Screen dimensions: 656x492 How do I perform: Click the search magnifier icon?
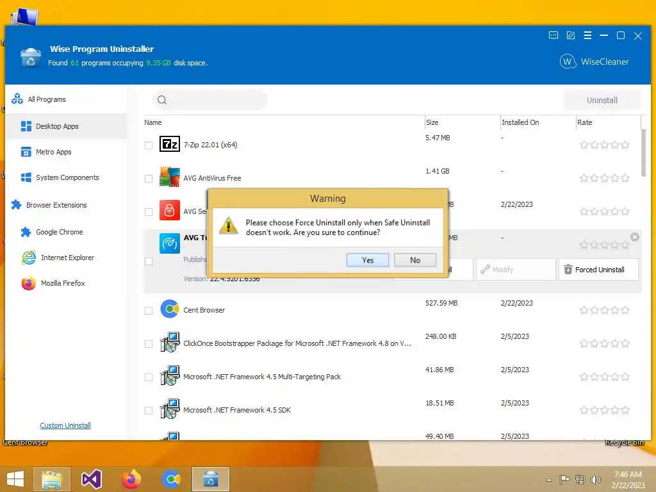pyautogui.click(x=162, y=100)
